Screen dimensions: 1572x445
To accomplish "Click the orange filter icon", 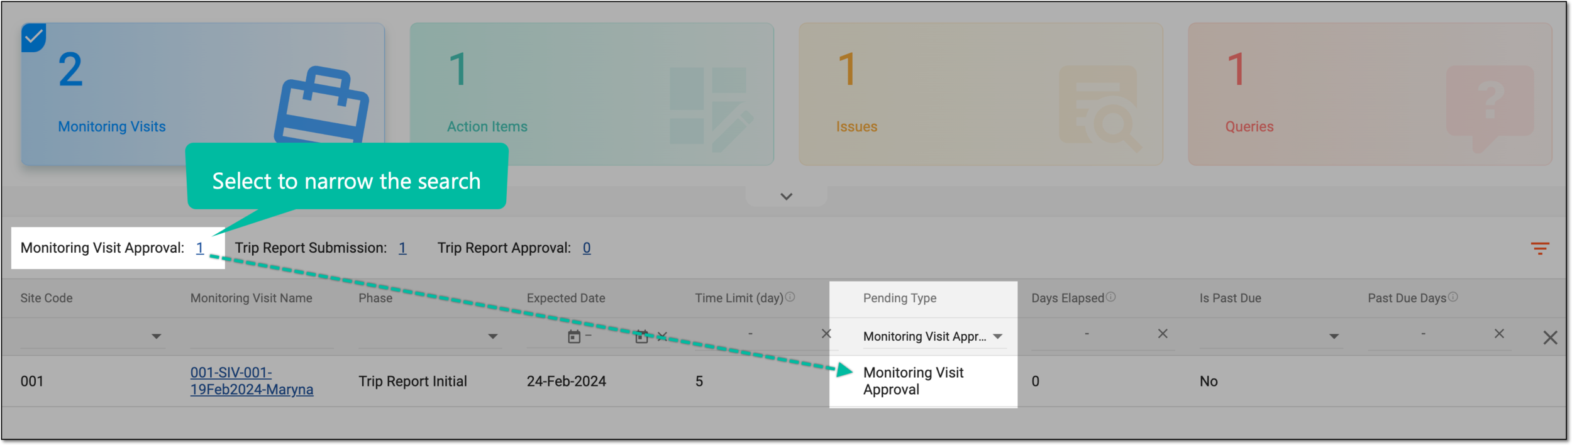I will [x=1540, y=249].
